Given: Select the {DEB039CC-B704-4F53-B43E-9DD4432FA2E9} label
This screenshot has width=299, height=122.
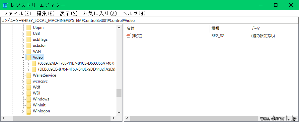Looking at the screenshot, I should coord(77,69).
